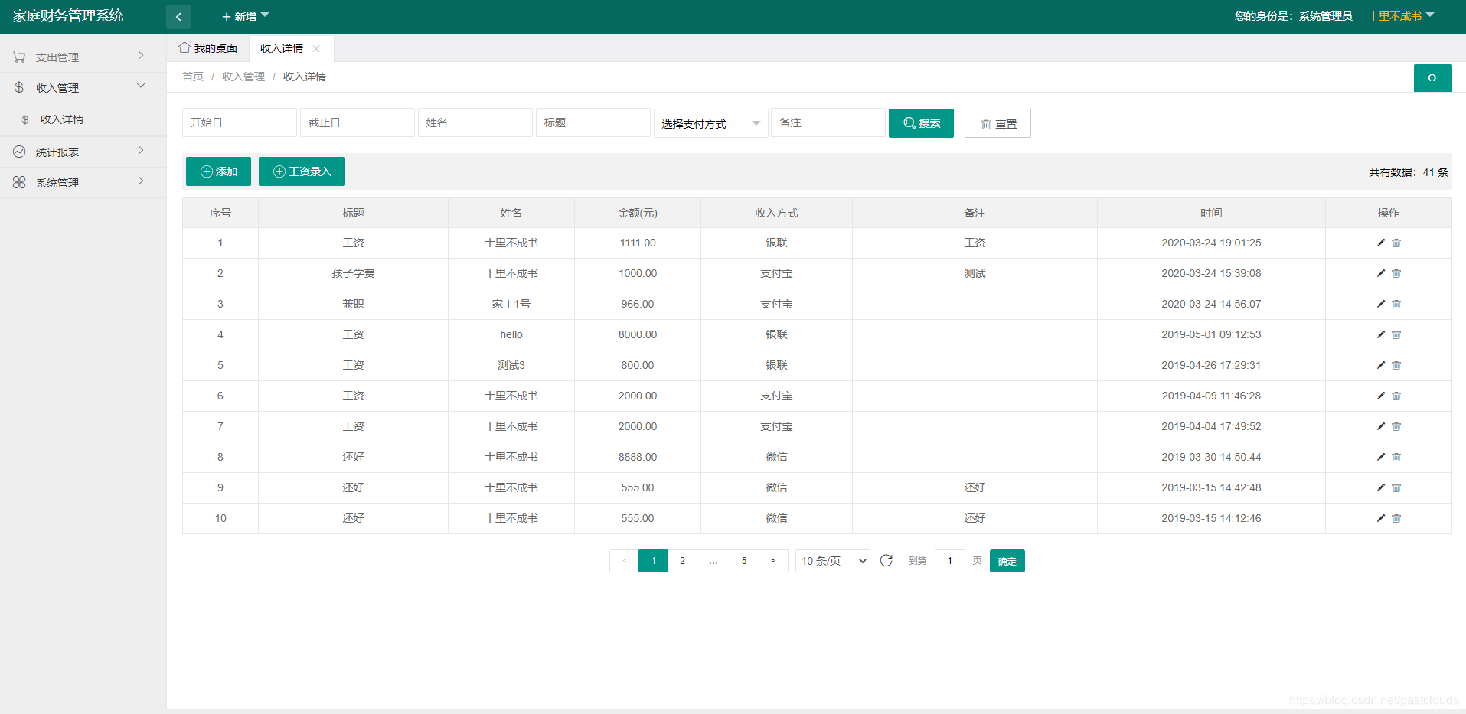Delete row 1 with the trash icon
This screenshot has height=714, width=1466.
(x=1396, y=243)
